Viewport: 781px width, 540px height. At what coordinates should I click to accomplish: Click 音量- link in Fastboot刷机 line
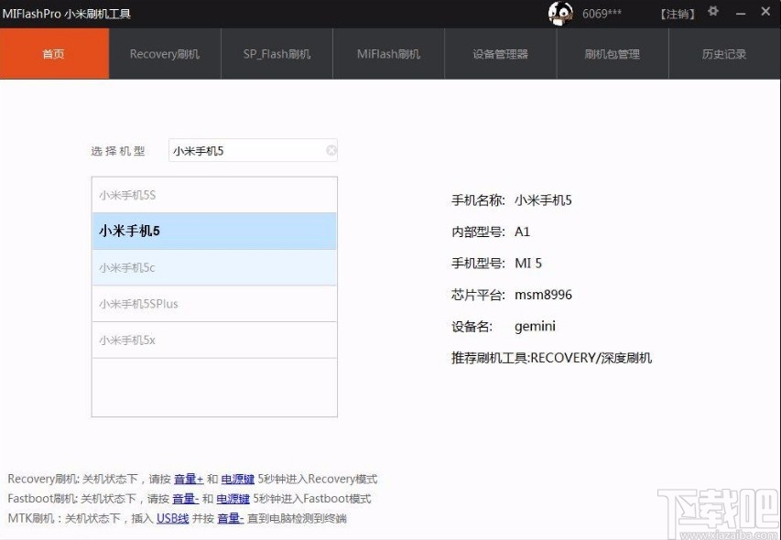click(185, 499)
